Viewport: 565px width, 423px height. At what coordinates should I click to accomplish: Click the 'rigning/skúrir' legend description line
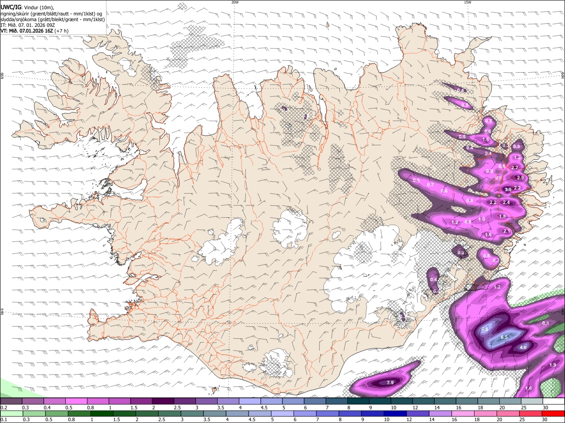[x=51, y=13]
